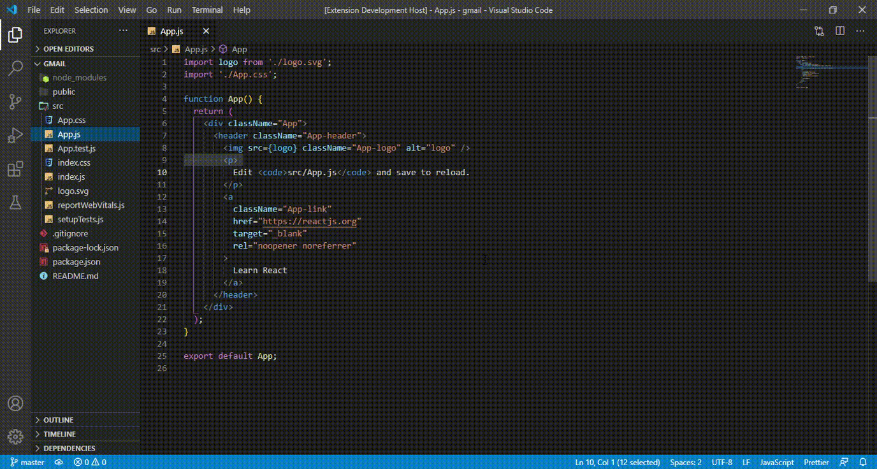
Task: Open the errors and warnings indicator
Action: pyautogui.click(x=90, y=462)
